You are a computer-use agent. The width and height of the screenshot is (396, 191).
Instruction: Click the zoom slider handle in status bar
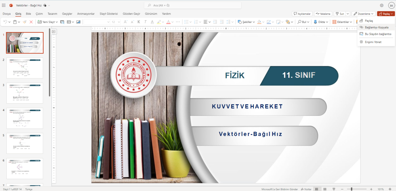[351, 189]
